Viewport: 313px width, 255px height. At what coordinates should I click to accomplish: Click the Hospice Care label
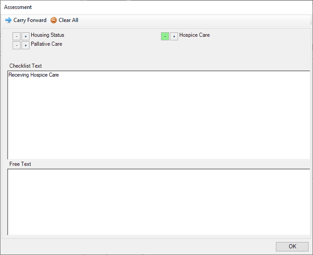195,35
